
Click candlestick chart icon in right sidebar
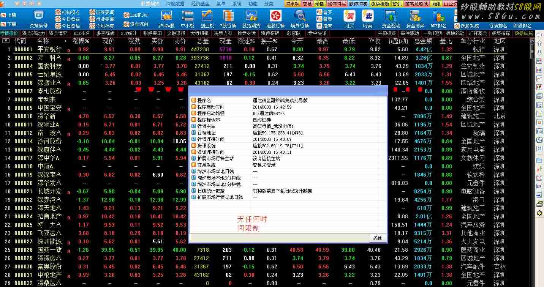(x=539, y=87)
